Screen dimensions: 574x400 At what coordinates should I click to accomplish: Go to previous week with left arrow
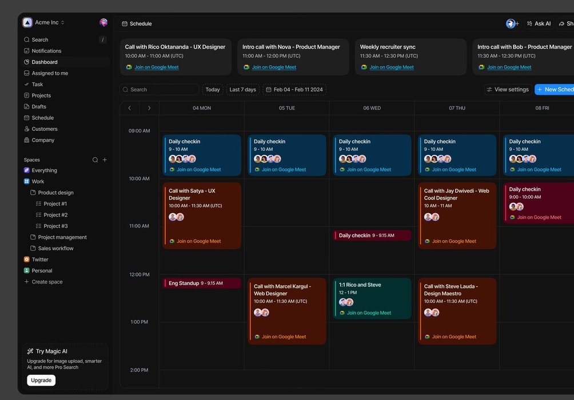point(130,108)
